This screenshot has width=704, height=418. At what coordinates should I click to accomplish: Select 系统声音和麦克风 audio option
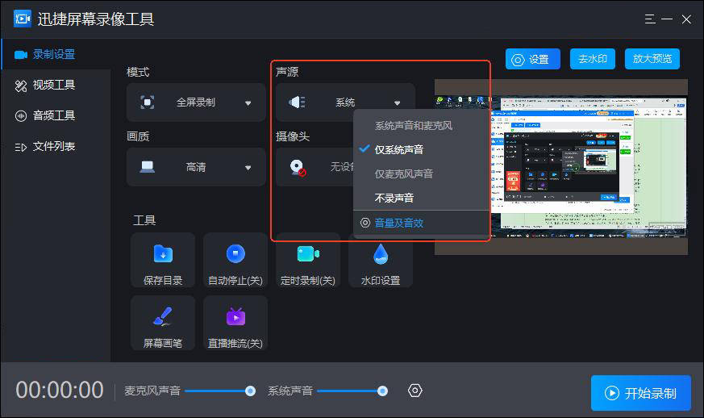413,126
